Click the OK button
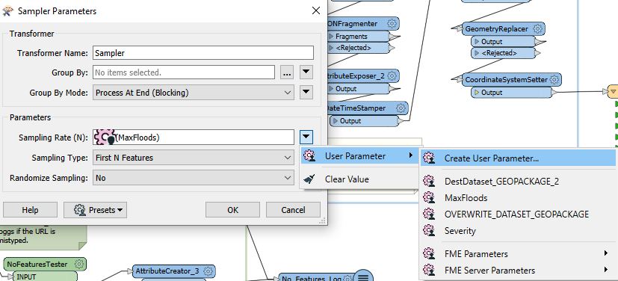Screen dimensions: 618x281 [x=232, y=210]
